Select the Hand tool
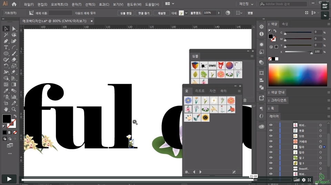 coord(6,109)
